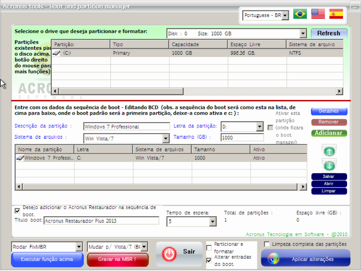361x271 pixels.
Task: Click the 'Nome da partição' column header
Action: pos(45,149)
